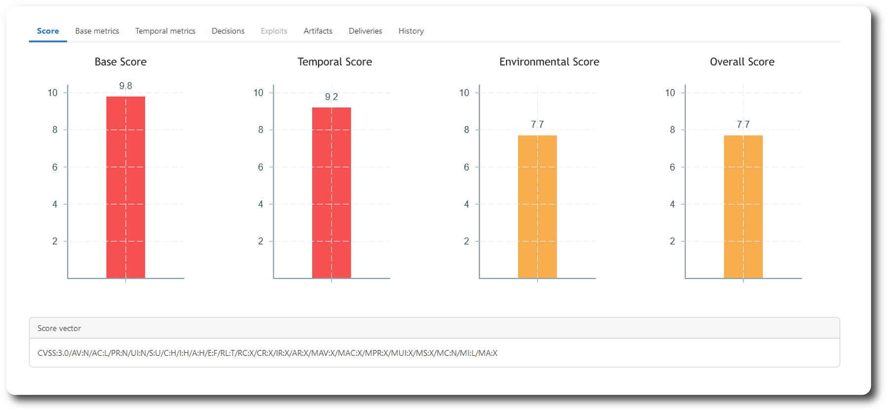The image size is (888, 412).
Task: Select the orange Environmental Score bar
Action: (x=537, y=206)
